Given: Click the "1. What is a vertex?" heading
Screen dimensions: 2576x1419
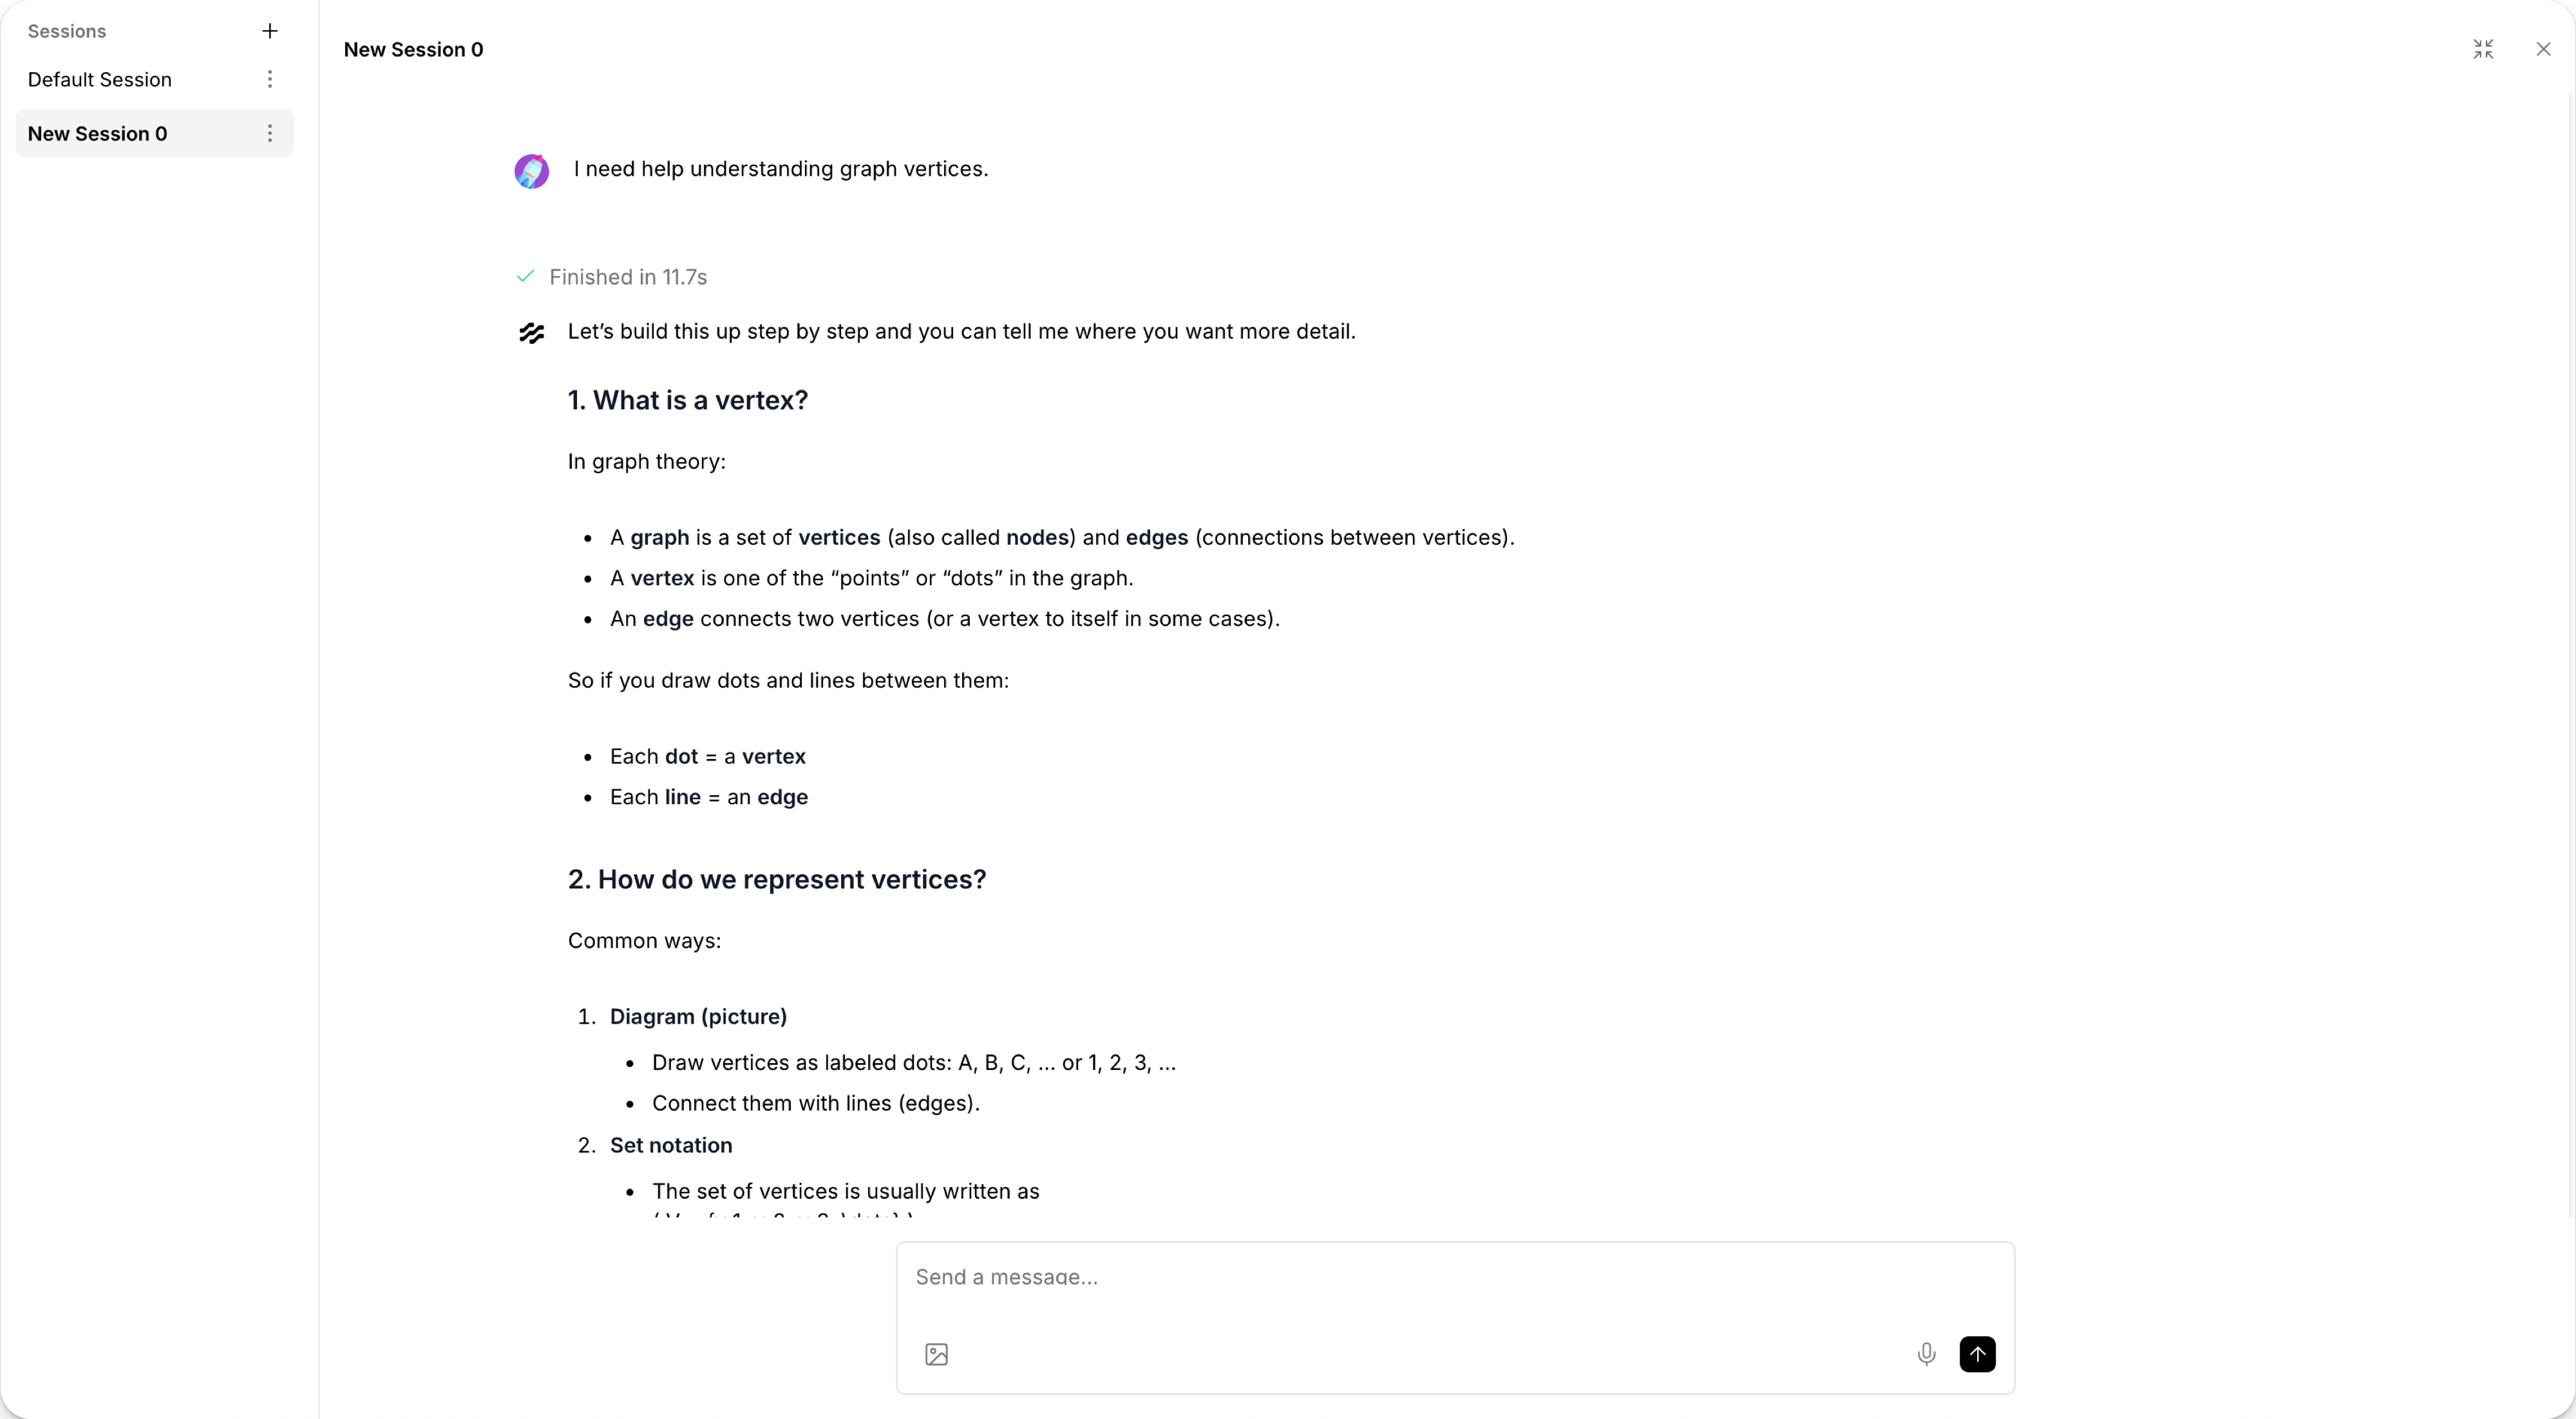Looking at the screenshot, I should (688, 400).
